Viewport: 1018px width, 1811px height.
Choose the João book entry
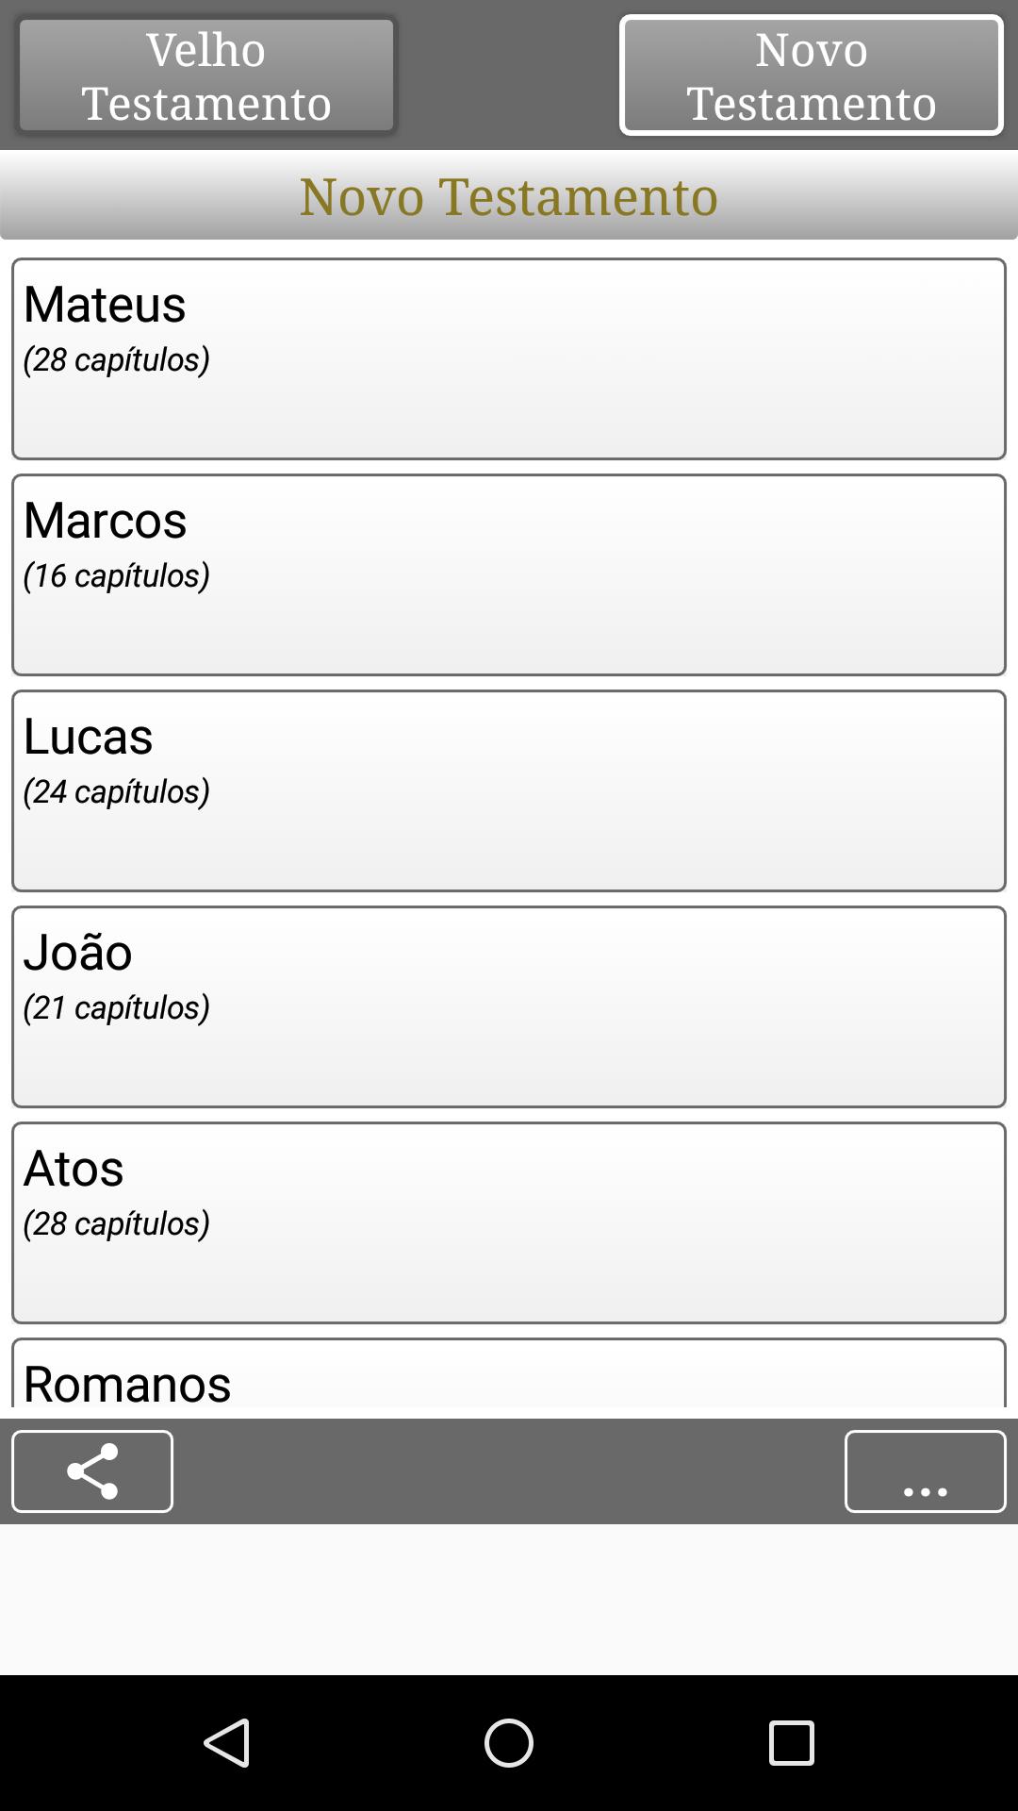click(x=509, y=1006)
